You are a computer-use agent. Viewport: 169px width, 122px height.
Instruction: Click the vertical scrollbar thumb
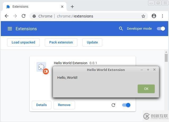click(x=166, y=58)
